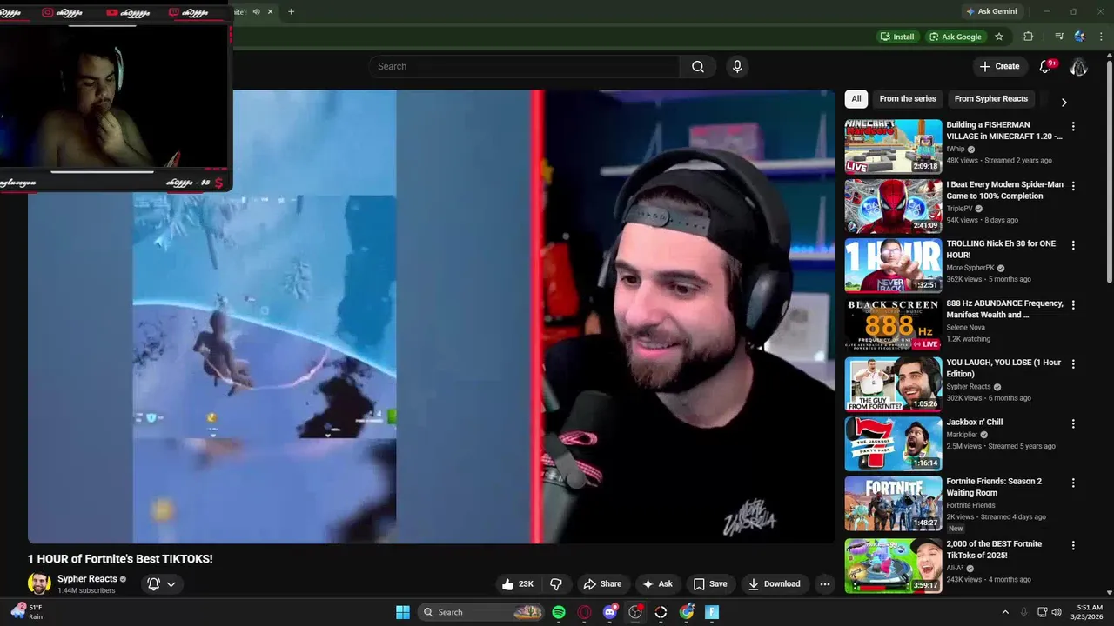The height and width of the screenshot is (626, 1114).
Task: Toggle the notification bell for Sypher Reacts
Action: (162, 584)
